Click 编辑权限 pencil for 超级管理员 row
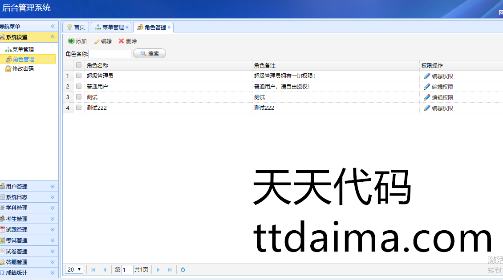 coord(427,76)
